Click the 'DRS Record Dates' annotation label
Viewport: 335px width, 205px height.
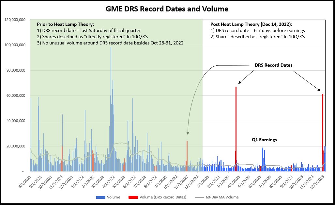click(273, 65)
